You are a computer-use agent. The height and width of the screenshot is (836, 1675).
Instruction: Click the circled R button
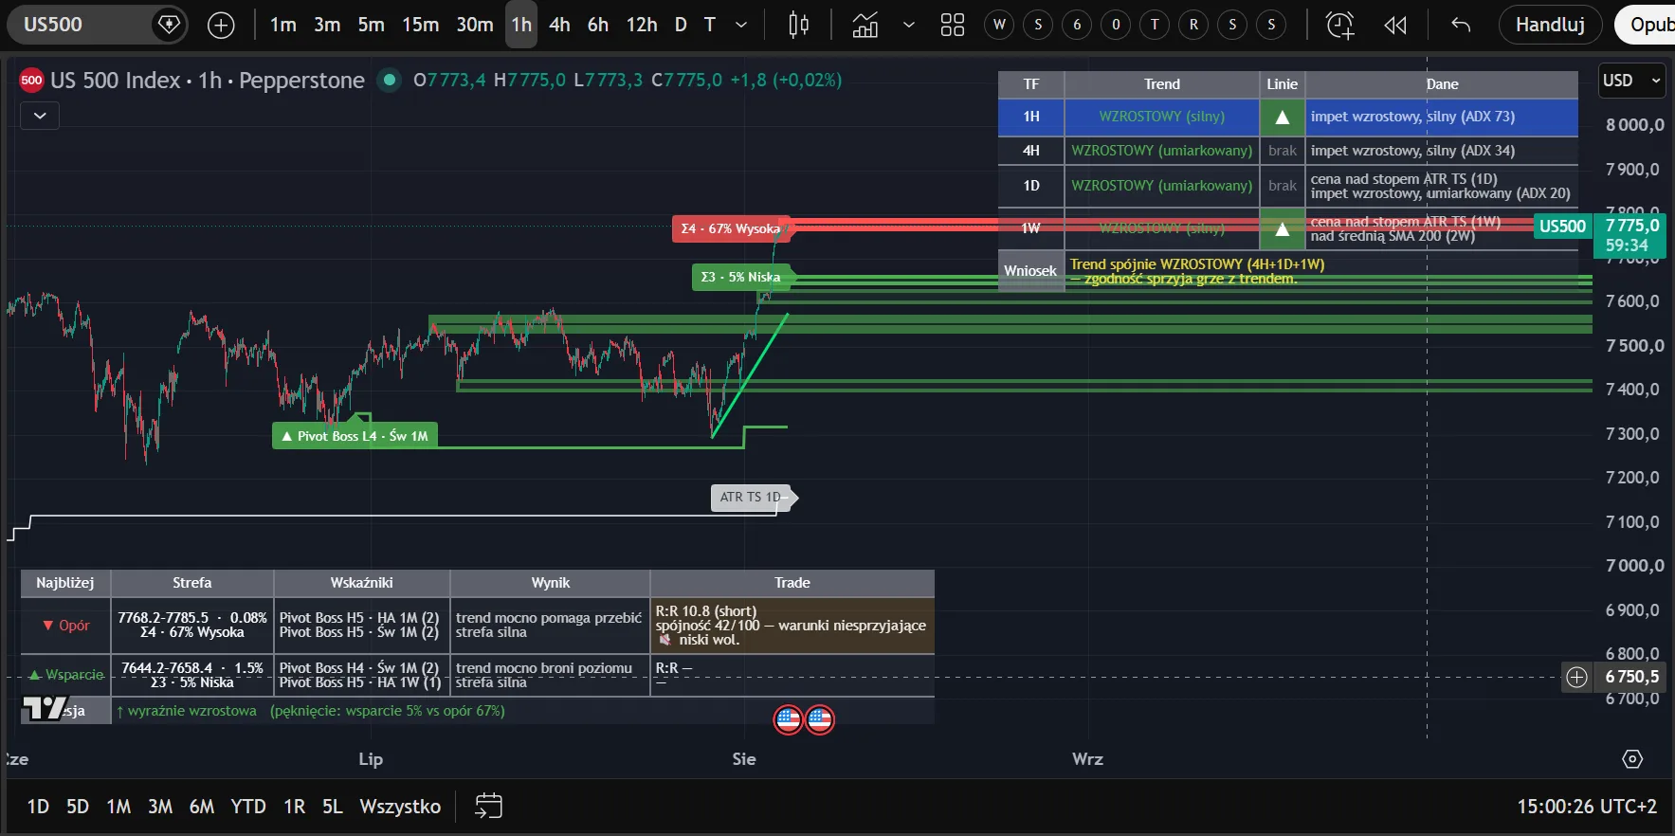pyautogui.click(x=1193, y=25)
